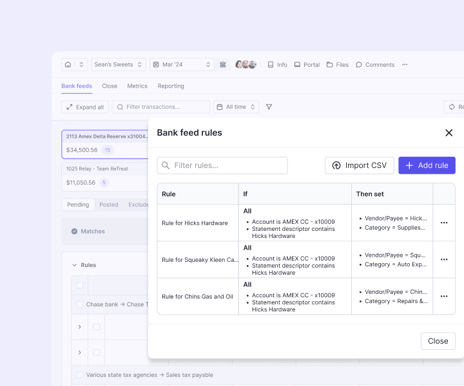This screenshot has height=386, width=464.
Task: Click the Rule column header
Action: (x=198, y=194)
